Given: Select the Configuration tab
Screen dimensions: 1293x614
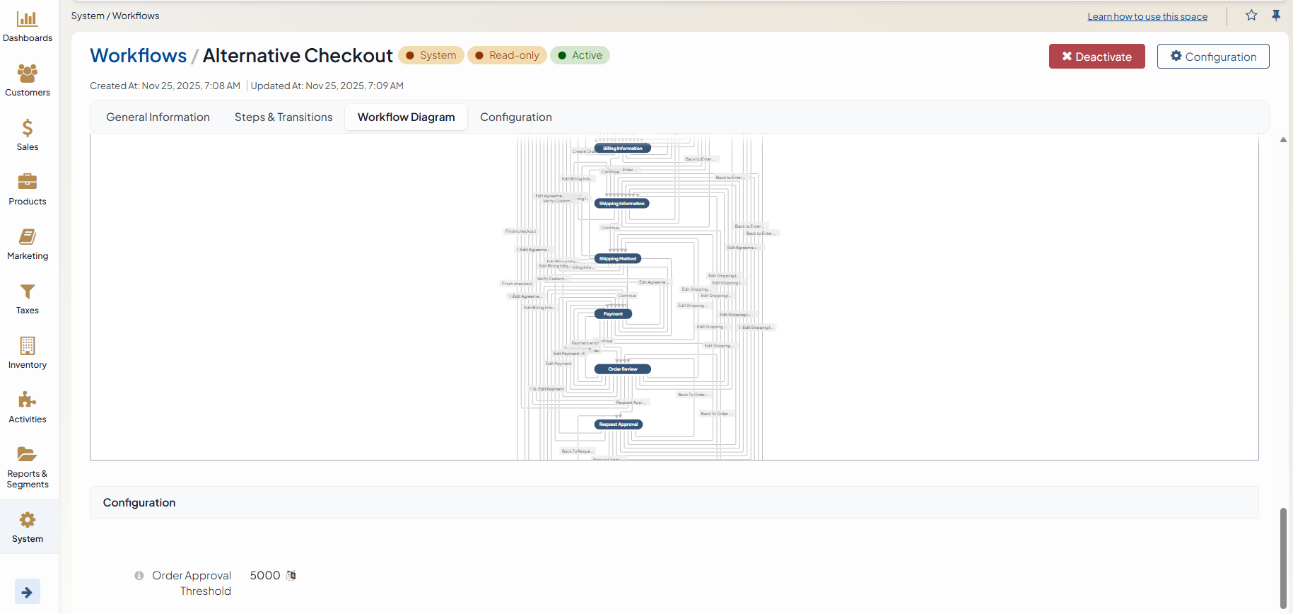Looking at the screenshot, I should pyautogui.click(x=515, y=117).
